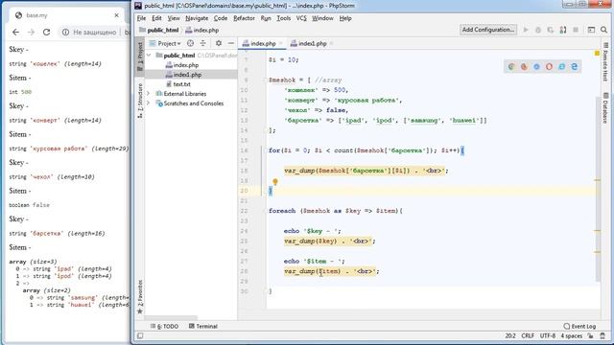Click index.php breadcrumb in navigation bar
Screen dimensions: 614x345
pyautogui.click(x=202, y=30)
